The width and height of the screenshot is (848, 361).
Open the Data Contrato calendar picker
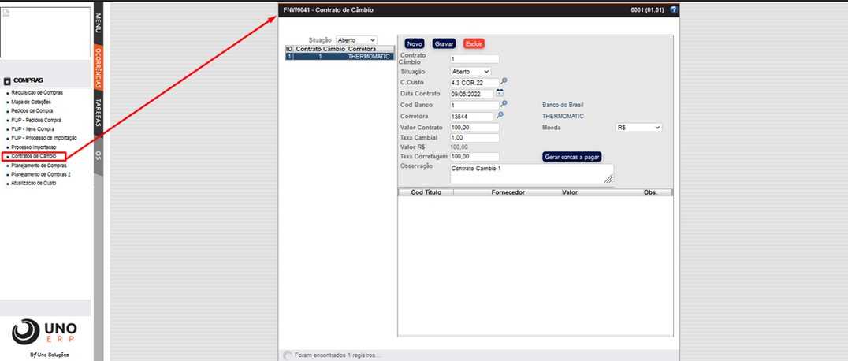pyautogui.click(x=499, y=93)
